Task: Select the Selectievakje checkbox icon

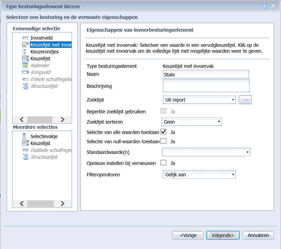Action: pos(25,136)
